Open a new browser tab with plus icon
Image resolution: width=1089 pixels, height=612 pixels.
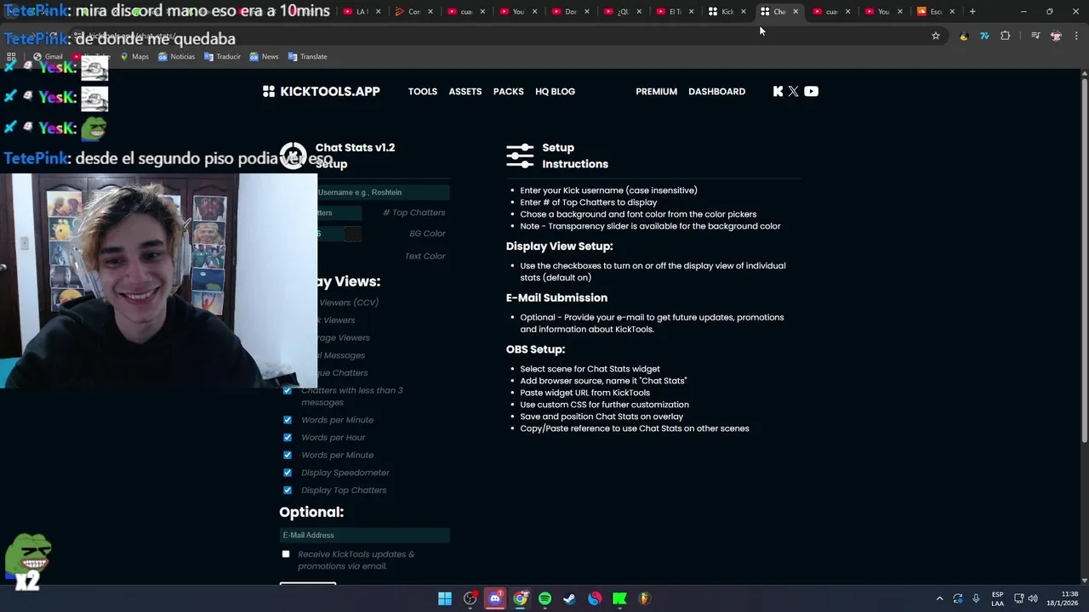(972, 12)
